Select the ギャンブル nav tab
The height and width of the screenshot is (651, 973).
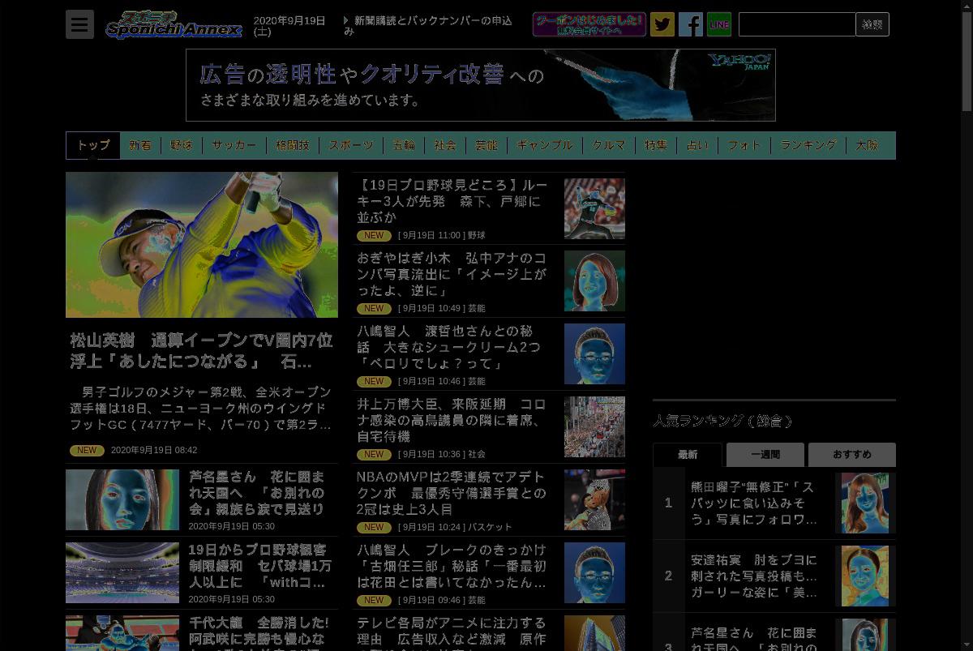point(545,145)
